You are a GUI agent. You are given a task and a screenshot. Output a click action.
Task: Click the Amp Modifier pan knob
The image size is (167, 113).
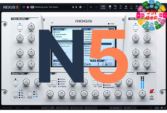tap(147, 27)
